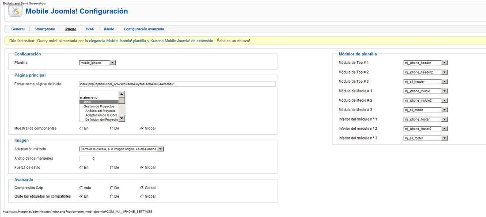The height and width of the screenshot is (217, 486).
Task: Select the iPhone tab
Action: [70, 29]
